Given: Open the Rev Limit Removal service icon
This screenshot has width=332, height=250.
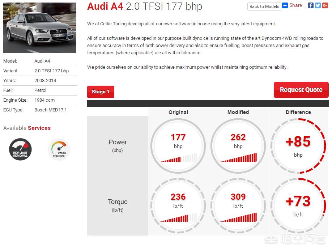Looking at the screenshot, I should pos(20,149).
